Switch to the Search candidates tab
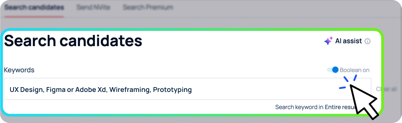 tap(34, 7)
